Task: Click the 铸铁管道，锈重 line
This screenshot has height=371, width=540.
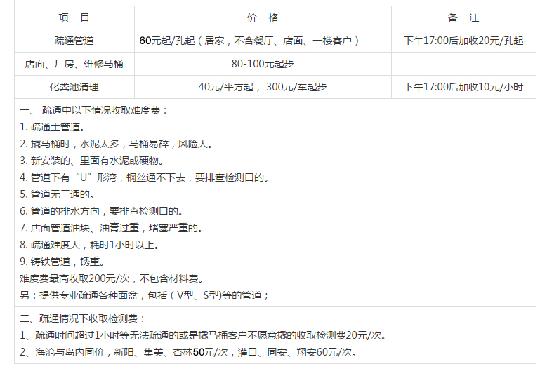Action: 62,262
